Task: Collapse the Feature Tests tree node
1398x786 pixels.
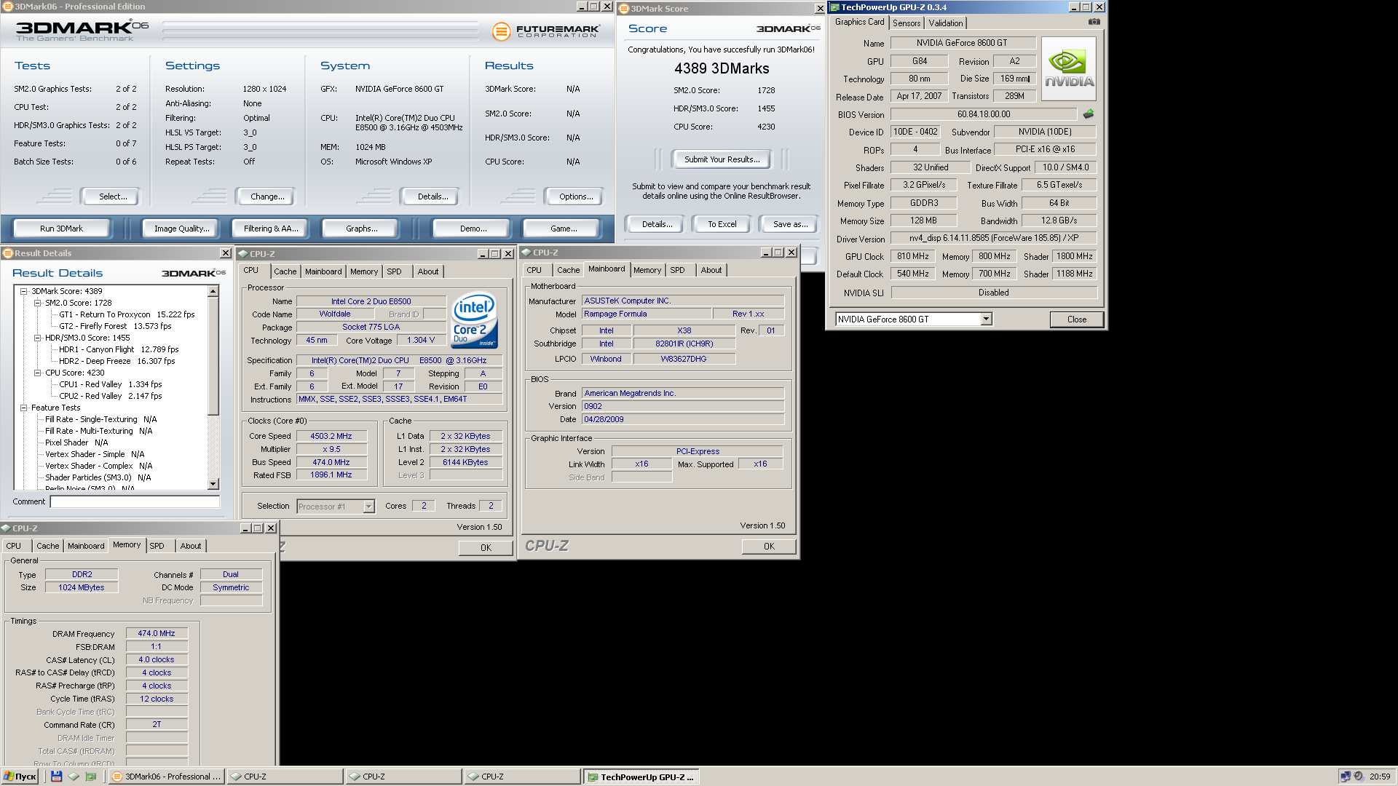Action: [x=23, y=408]
